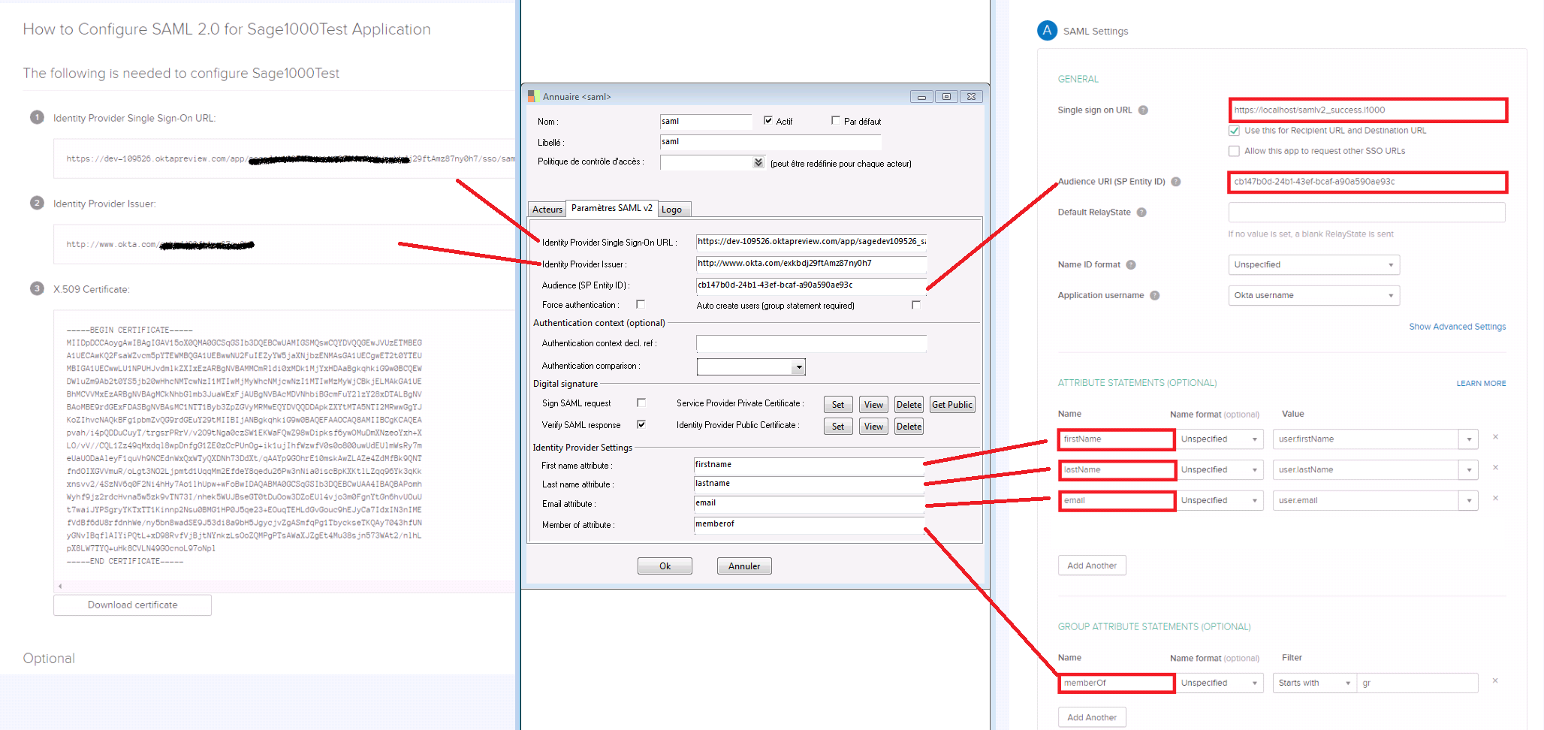The image size is (1544, 730).
Task: Open the Starts with filter dropdown
Action: coord(1315,683)
